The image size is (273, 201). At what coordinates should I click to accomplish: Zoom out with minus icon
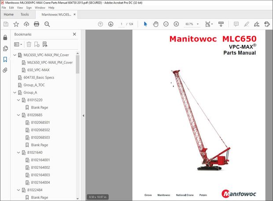tap(166, 24)
